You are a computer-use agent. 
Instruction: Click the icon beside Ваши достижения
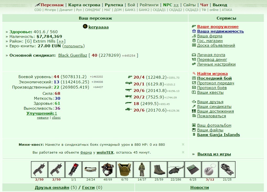tap(194, 111)
